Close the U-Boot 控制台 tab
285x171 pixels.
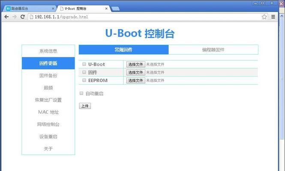click(x=106, y=9)
